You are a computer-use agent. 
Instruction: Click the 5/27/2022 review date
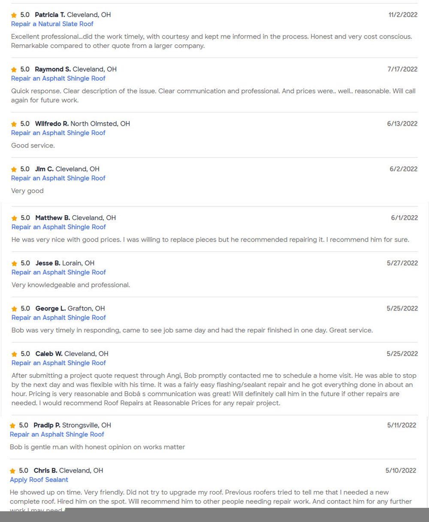click(402, 263)
